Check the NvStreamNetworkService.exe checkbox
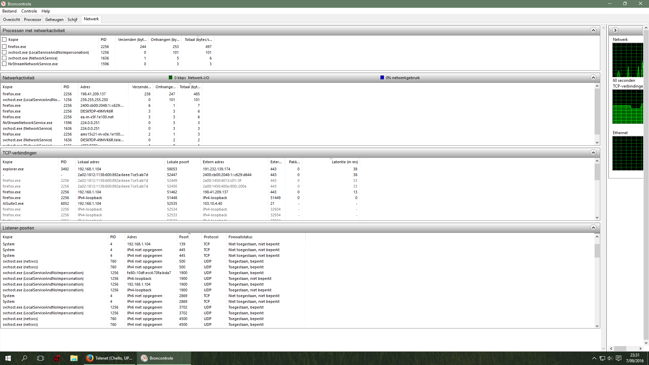Viewport: 649px width, 365px height. 4,64
